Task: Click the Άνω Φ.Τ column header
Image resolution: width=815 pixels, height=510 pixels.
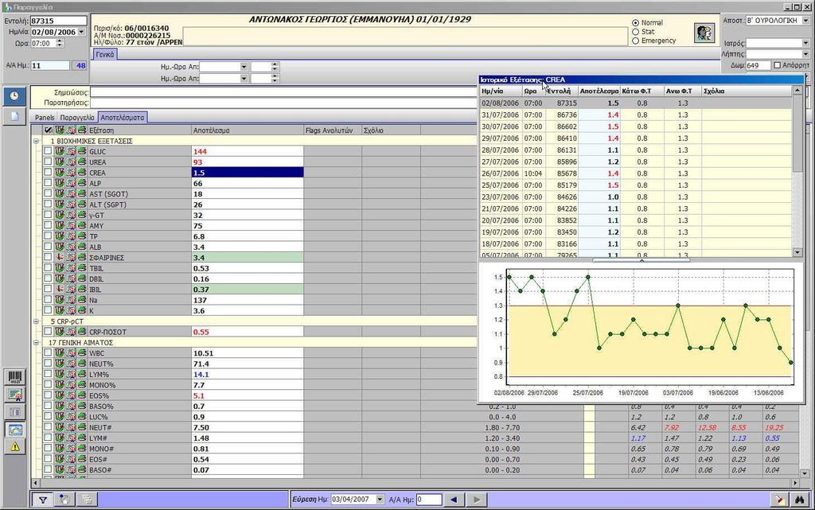Action: (682, 91)
